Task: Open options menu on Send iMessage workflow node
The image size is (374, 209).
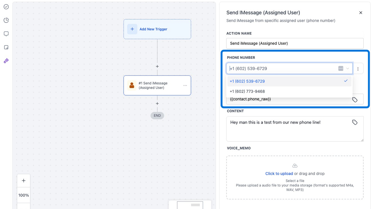Action: (x=185, y=85)
